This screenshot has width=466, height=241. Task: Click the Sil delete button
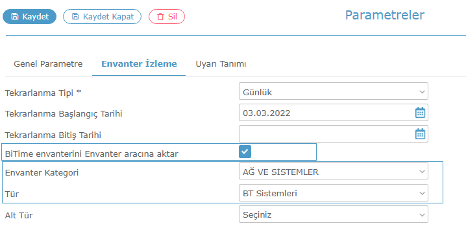pyautogui.click(x=167, y=16)
